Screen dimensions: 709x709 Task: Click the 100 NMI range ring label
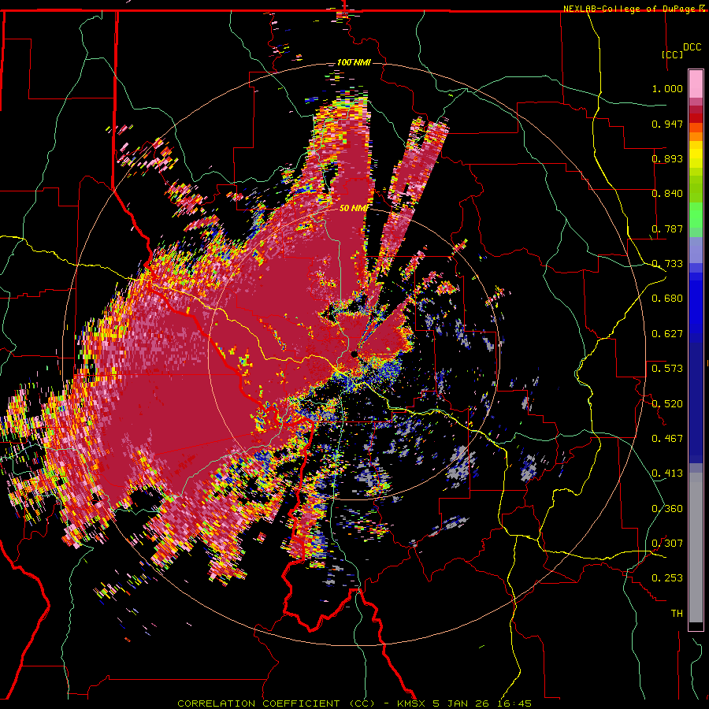coord(354,62)
